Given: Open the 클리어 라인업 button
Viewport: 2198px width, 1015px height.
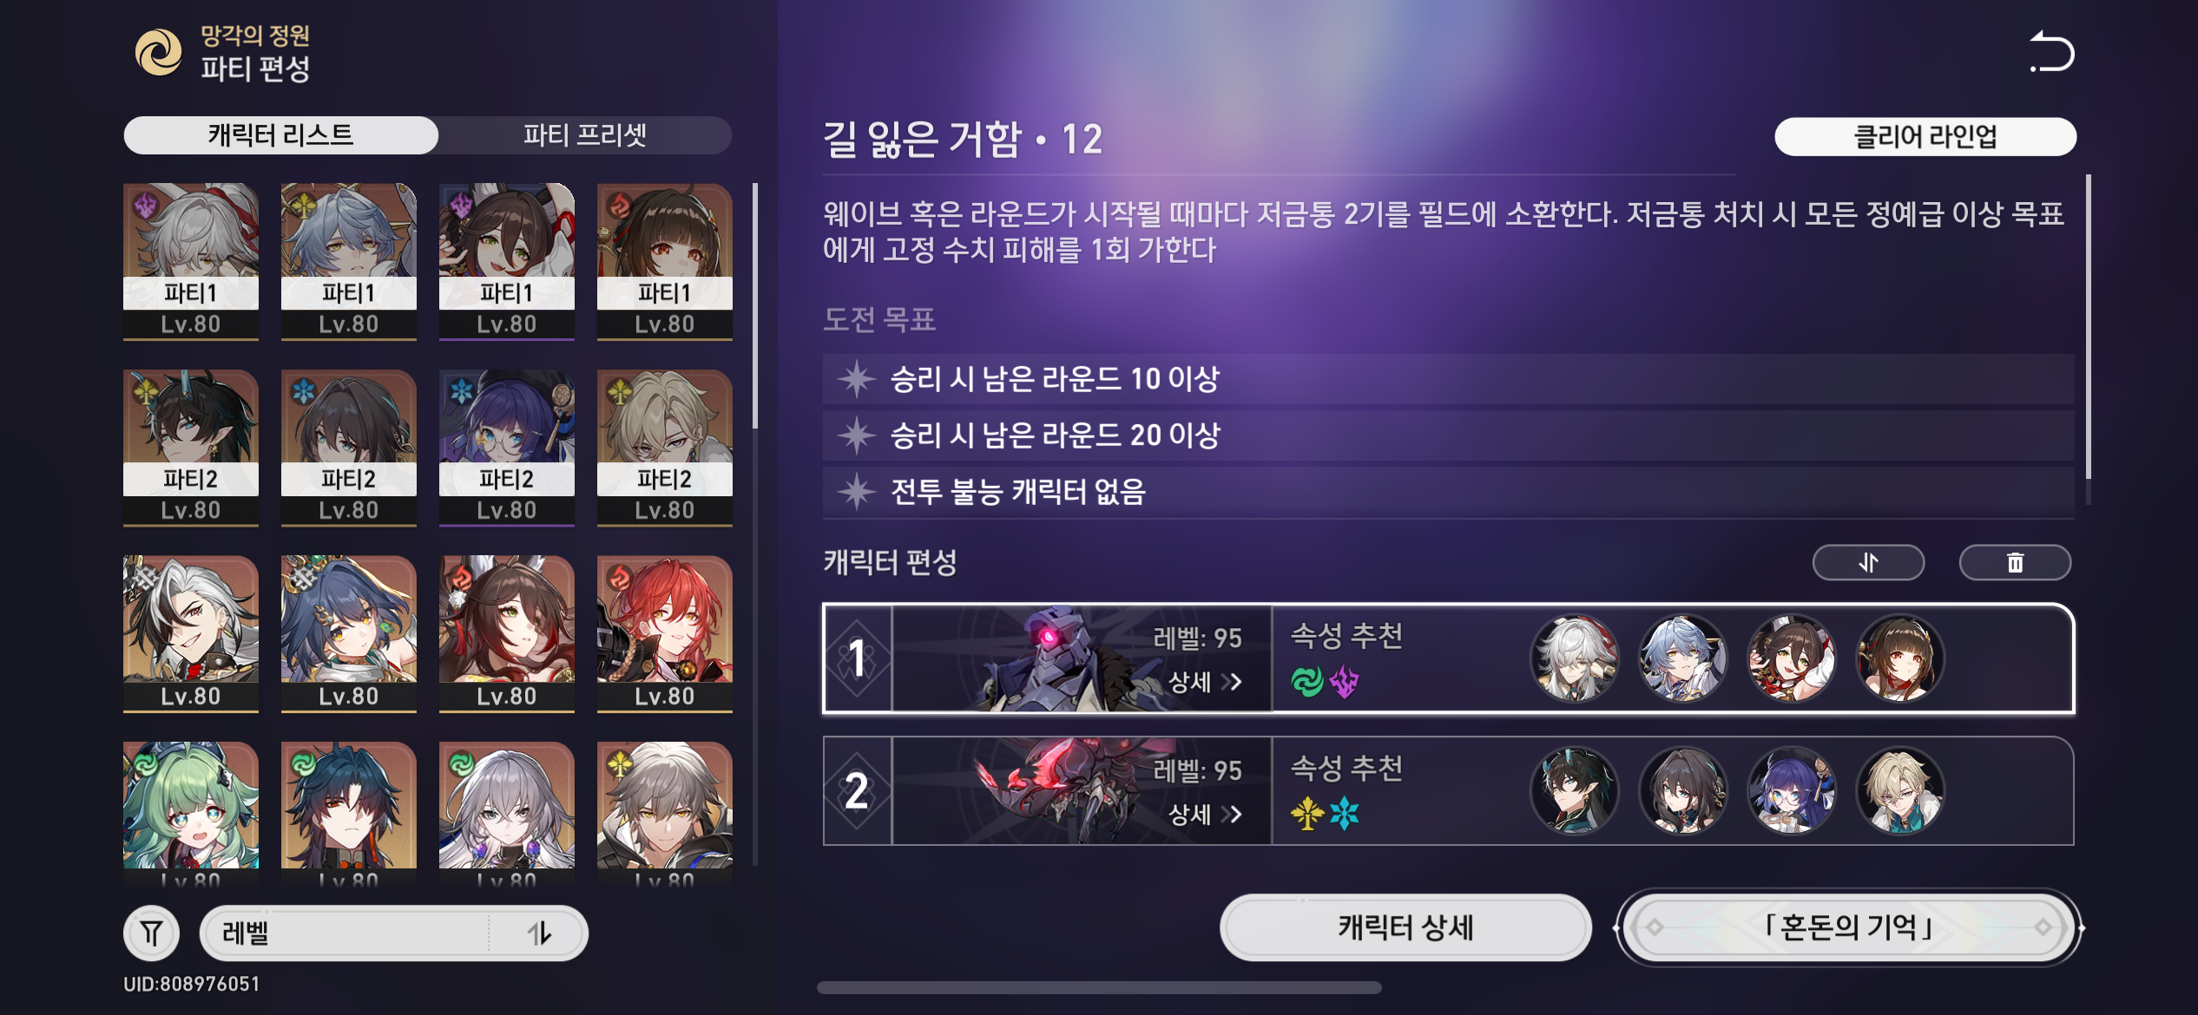Looking at the screenshot, I should point(1925,136).
